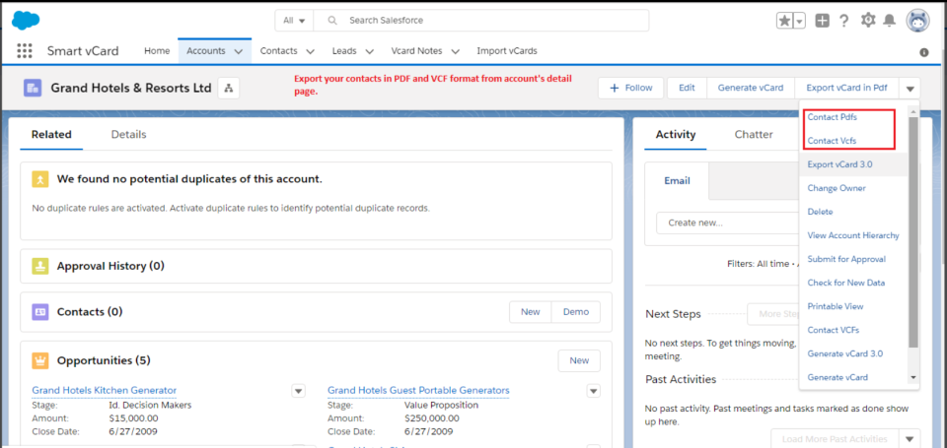Open the Leads navigation tab

344,51
